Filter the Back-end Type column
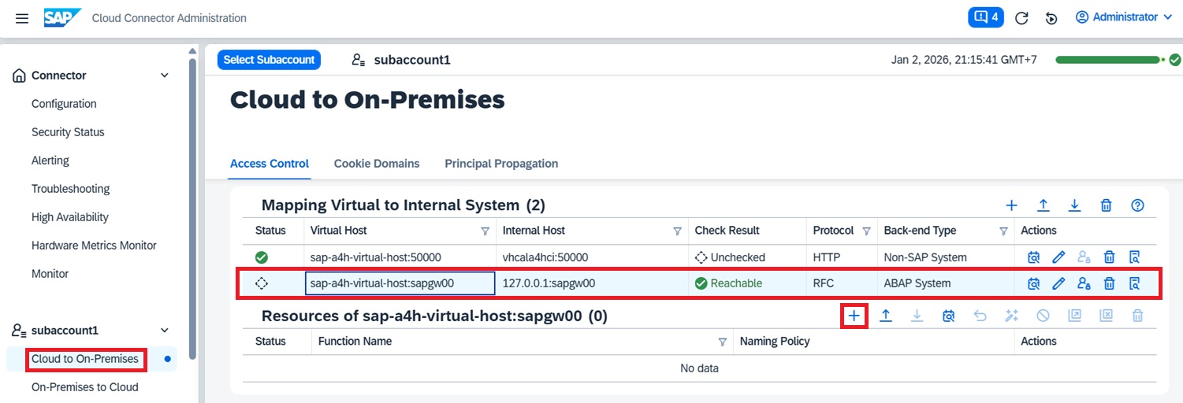The height and width of the screenshot is (403, 1183). point(1003,231)
